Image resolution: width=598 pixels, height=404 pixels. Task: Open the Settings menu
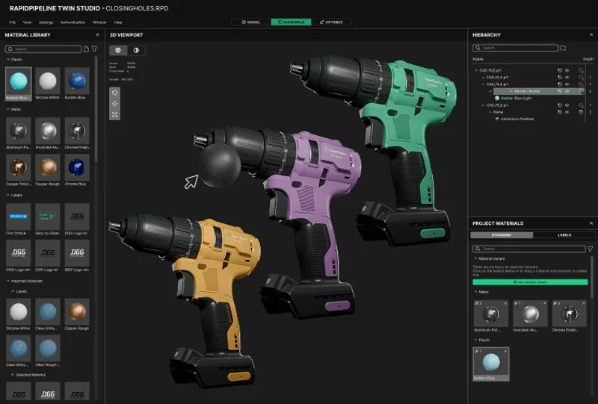pos(46,22)
